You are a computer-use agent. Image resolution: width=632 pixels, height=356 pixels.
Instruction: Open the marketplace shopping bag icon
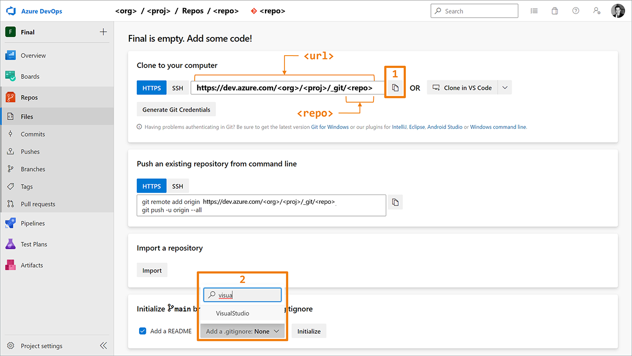click(x=554, y=11)
